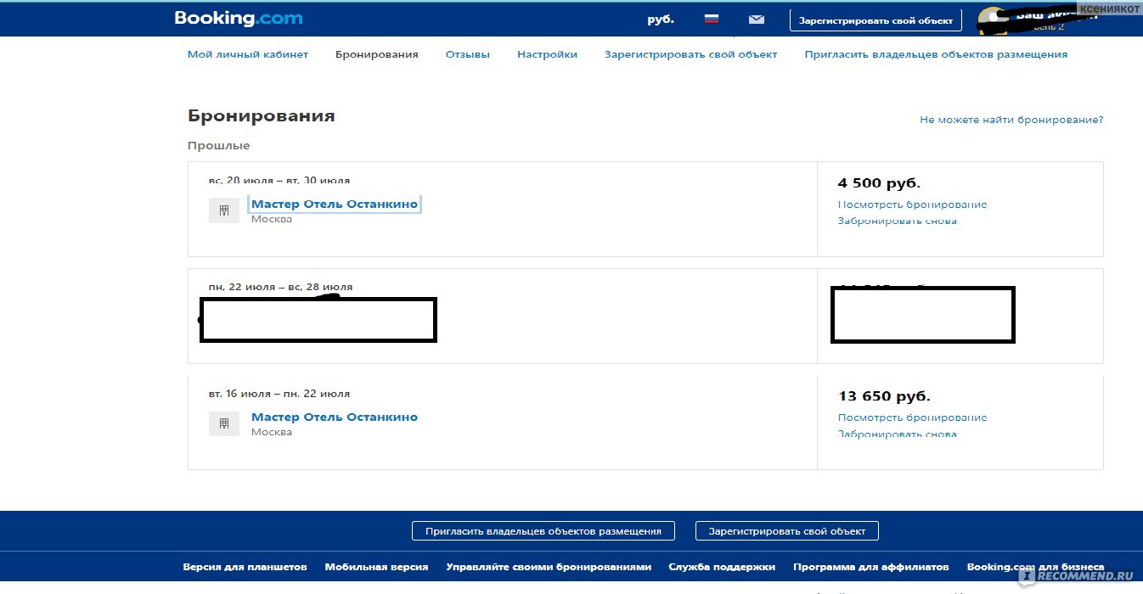Click the Прошлые section label
The image size is (1143, 594).
pos(219,146)
